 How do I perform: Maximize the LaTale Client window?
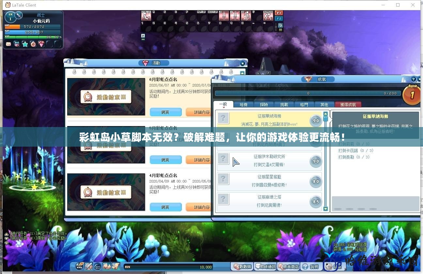(x=398, y=5)
